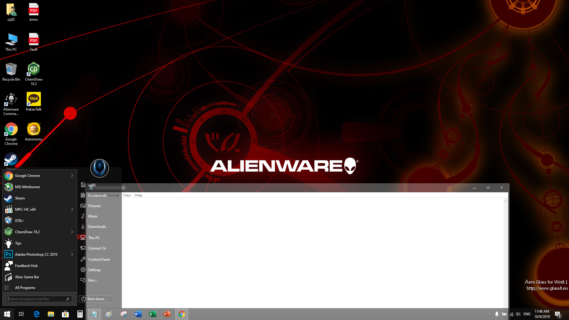The width and height of the screenshot is (569, 320).
Task: Click the Shut down button
Action: [x=93, y=299]
